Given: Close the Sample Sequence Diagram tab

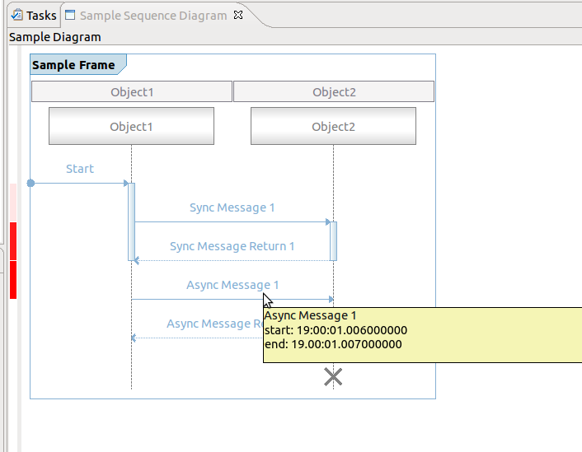Looking at the screenshot, I should (238, 15).
